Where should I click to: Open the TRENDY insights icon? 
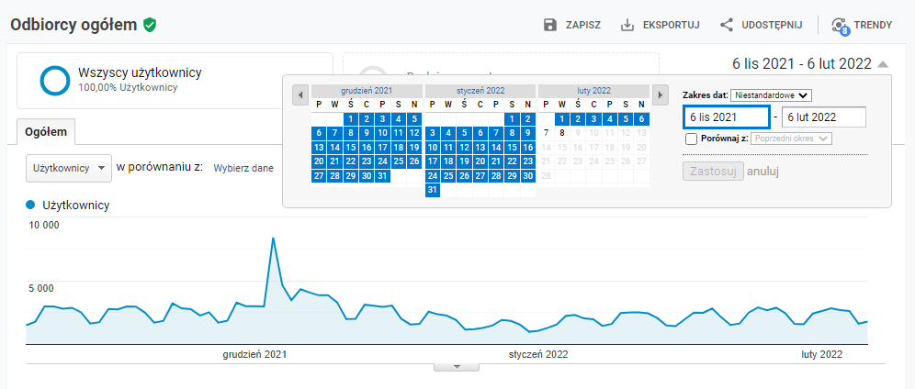tap(840, 27)
